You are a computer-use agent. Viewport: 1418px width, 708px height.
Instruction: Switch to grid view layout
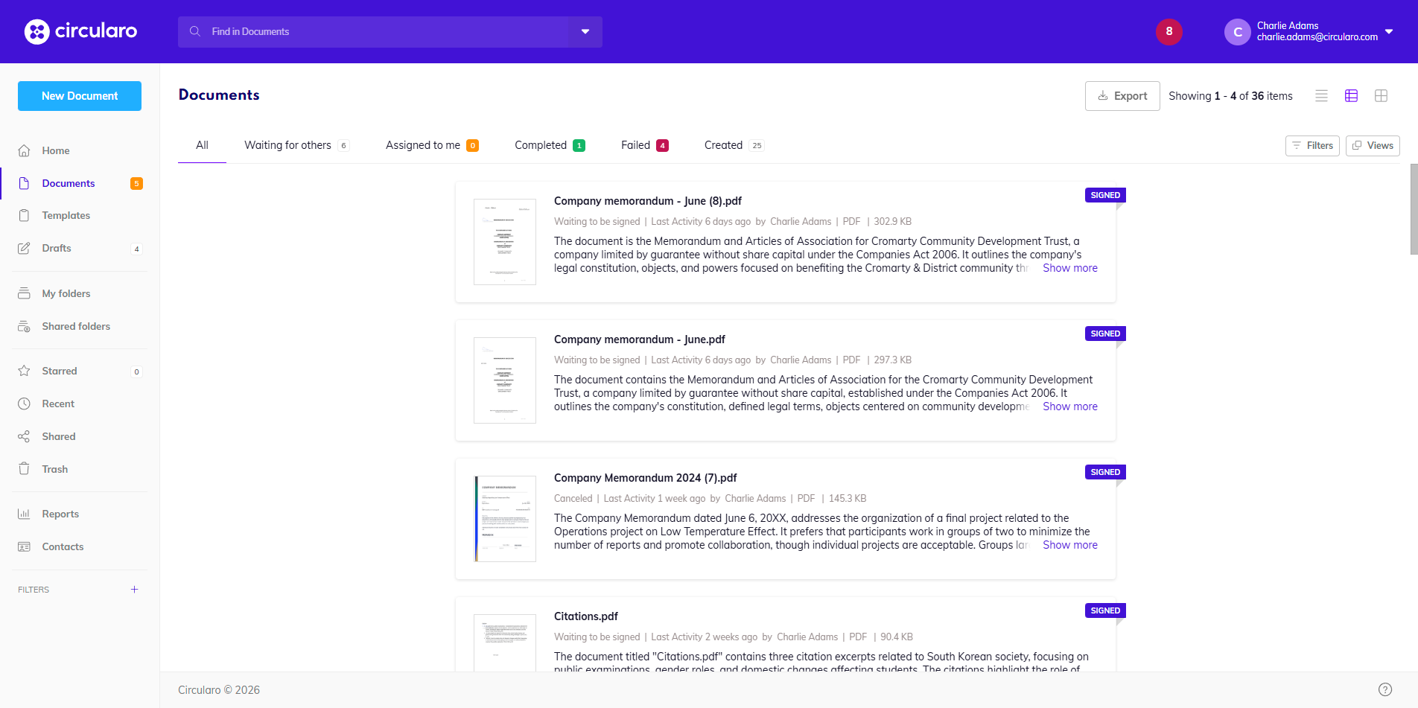pos(1381,96)
